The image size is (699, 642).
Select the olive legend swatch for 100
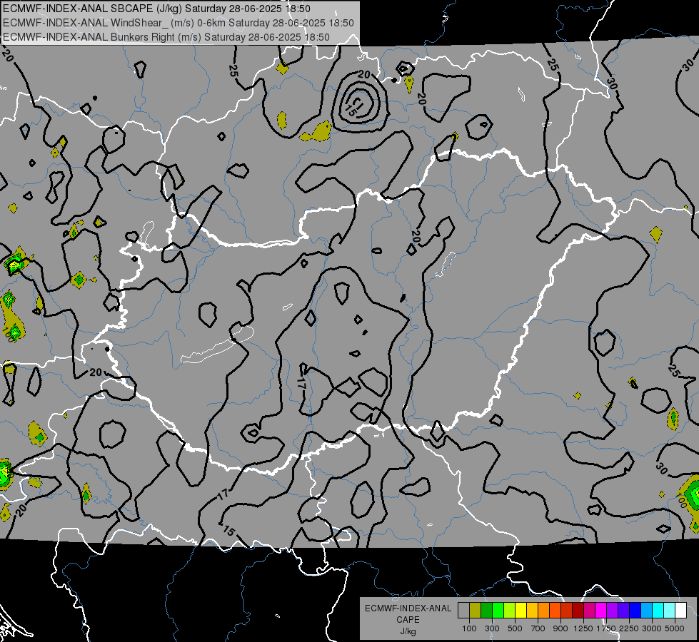tap(476, 611)
